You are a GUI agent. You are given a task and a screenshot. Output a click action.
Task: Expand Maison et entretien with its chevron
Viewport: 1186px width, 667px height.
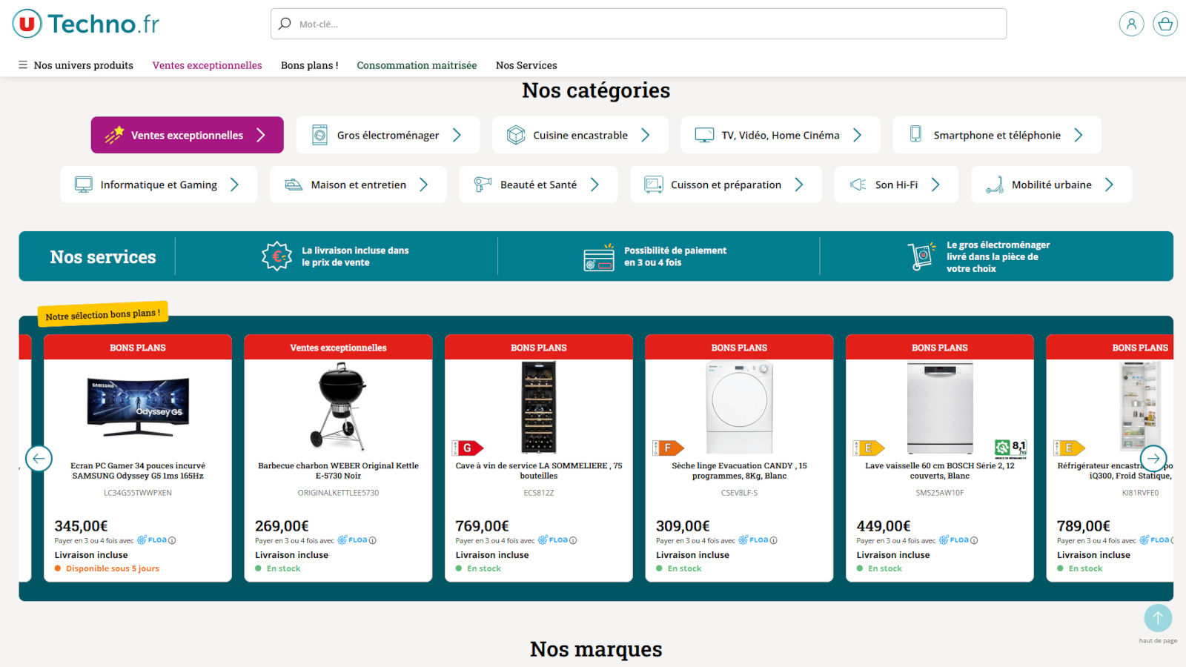[424, 185]
